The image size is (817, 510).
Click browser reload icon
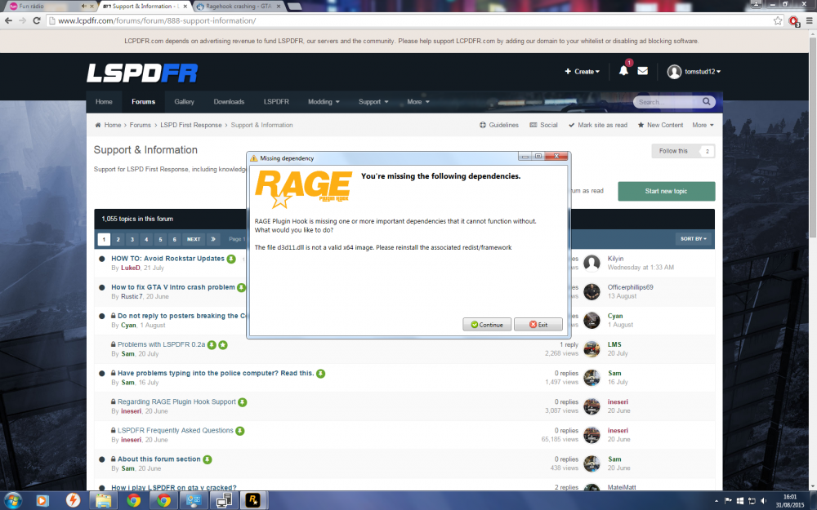(x=36, y=20)
